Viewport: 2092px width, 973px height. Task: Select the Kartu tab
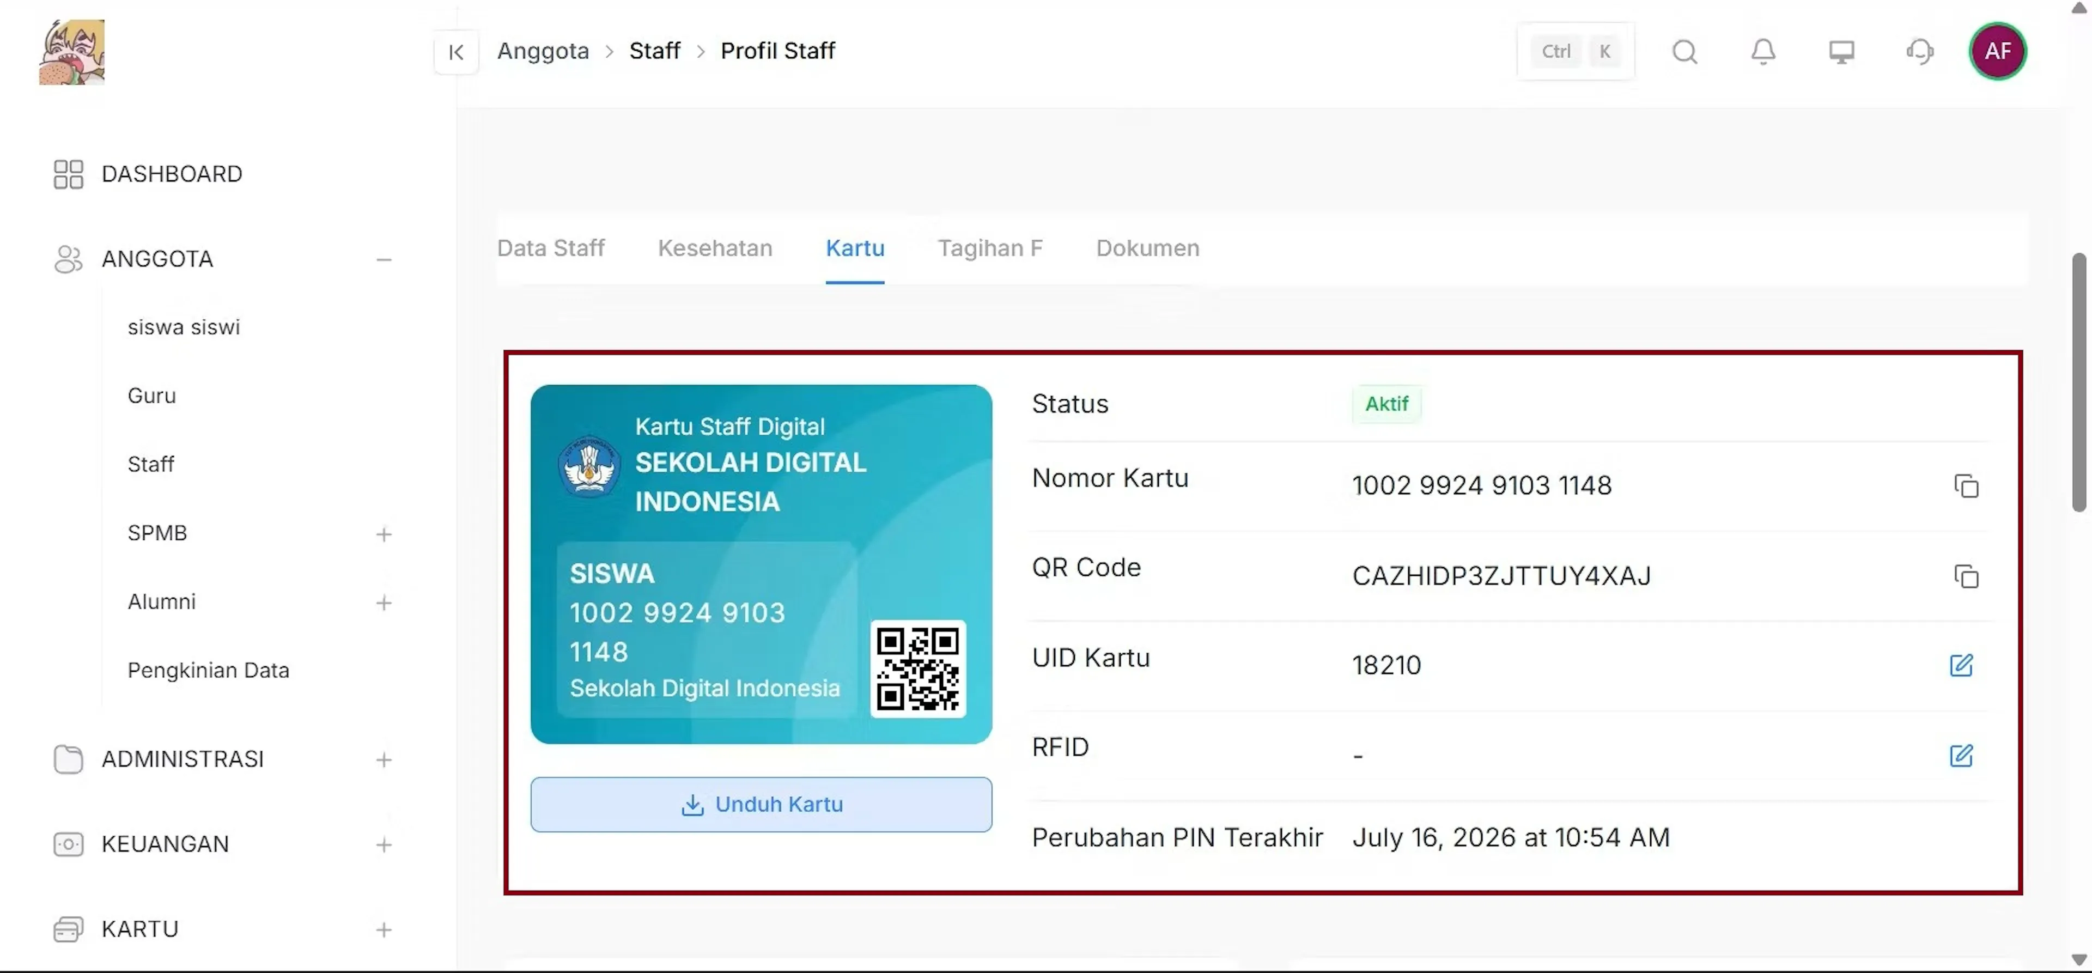[855, 248]
